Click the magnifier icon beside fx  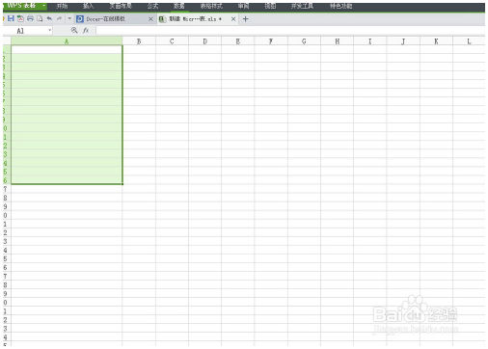(x=74, y=31)
